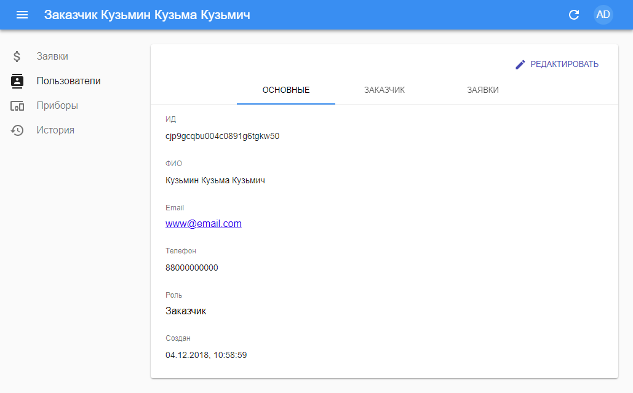The width and height of the screenshot is (633, 393).
Task: Click the ID value cjp9gcqbu004c0891g6tgkw50
Action: (x=223, y=137)
